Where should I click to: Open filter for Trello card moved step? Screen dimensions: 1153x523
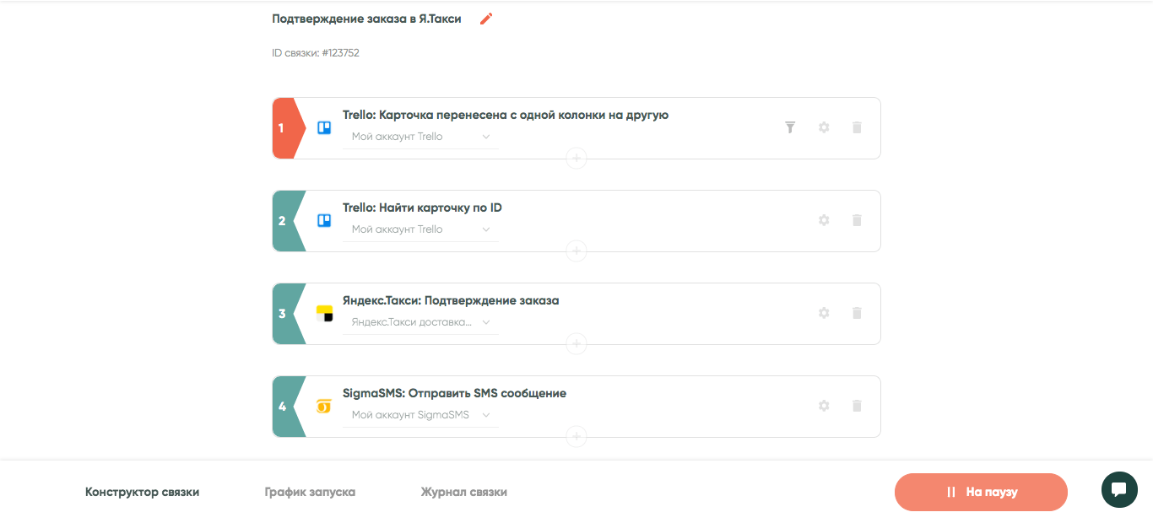pyautogui.click(x=790, y=127)
